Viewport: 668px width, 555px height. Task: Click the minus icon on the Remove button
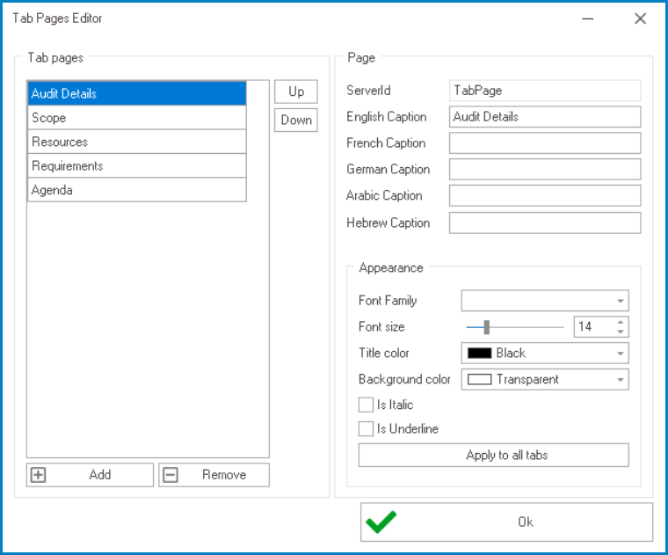point(171,475)
